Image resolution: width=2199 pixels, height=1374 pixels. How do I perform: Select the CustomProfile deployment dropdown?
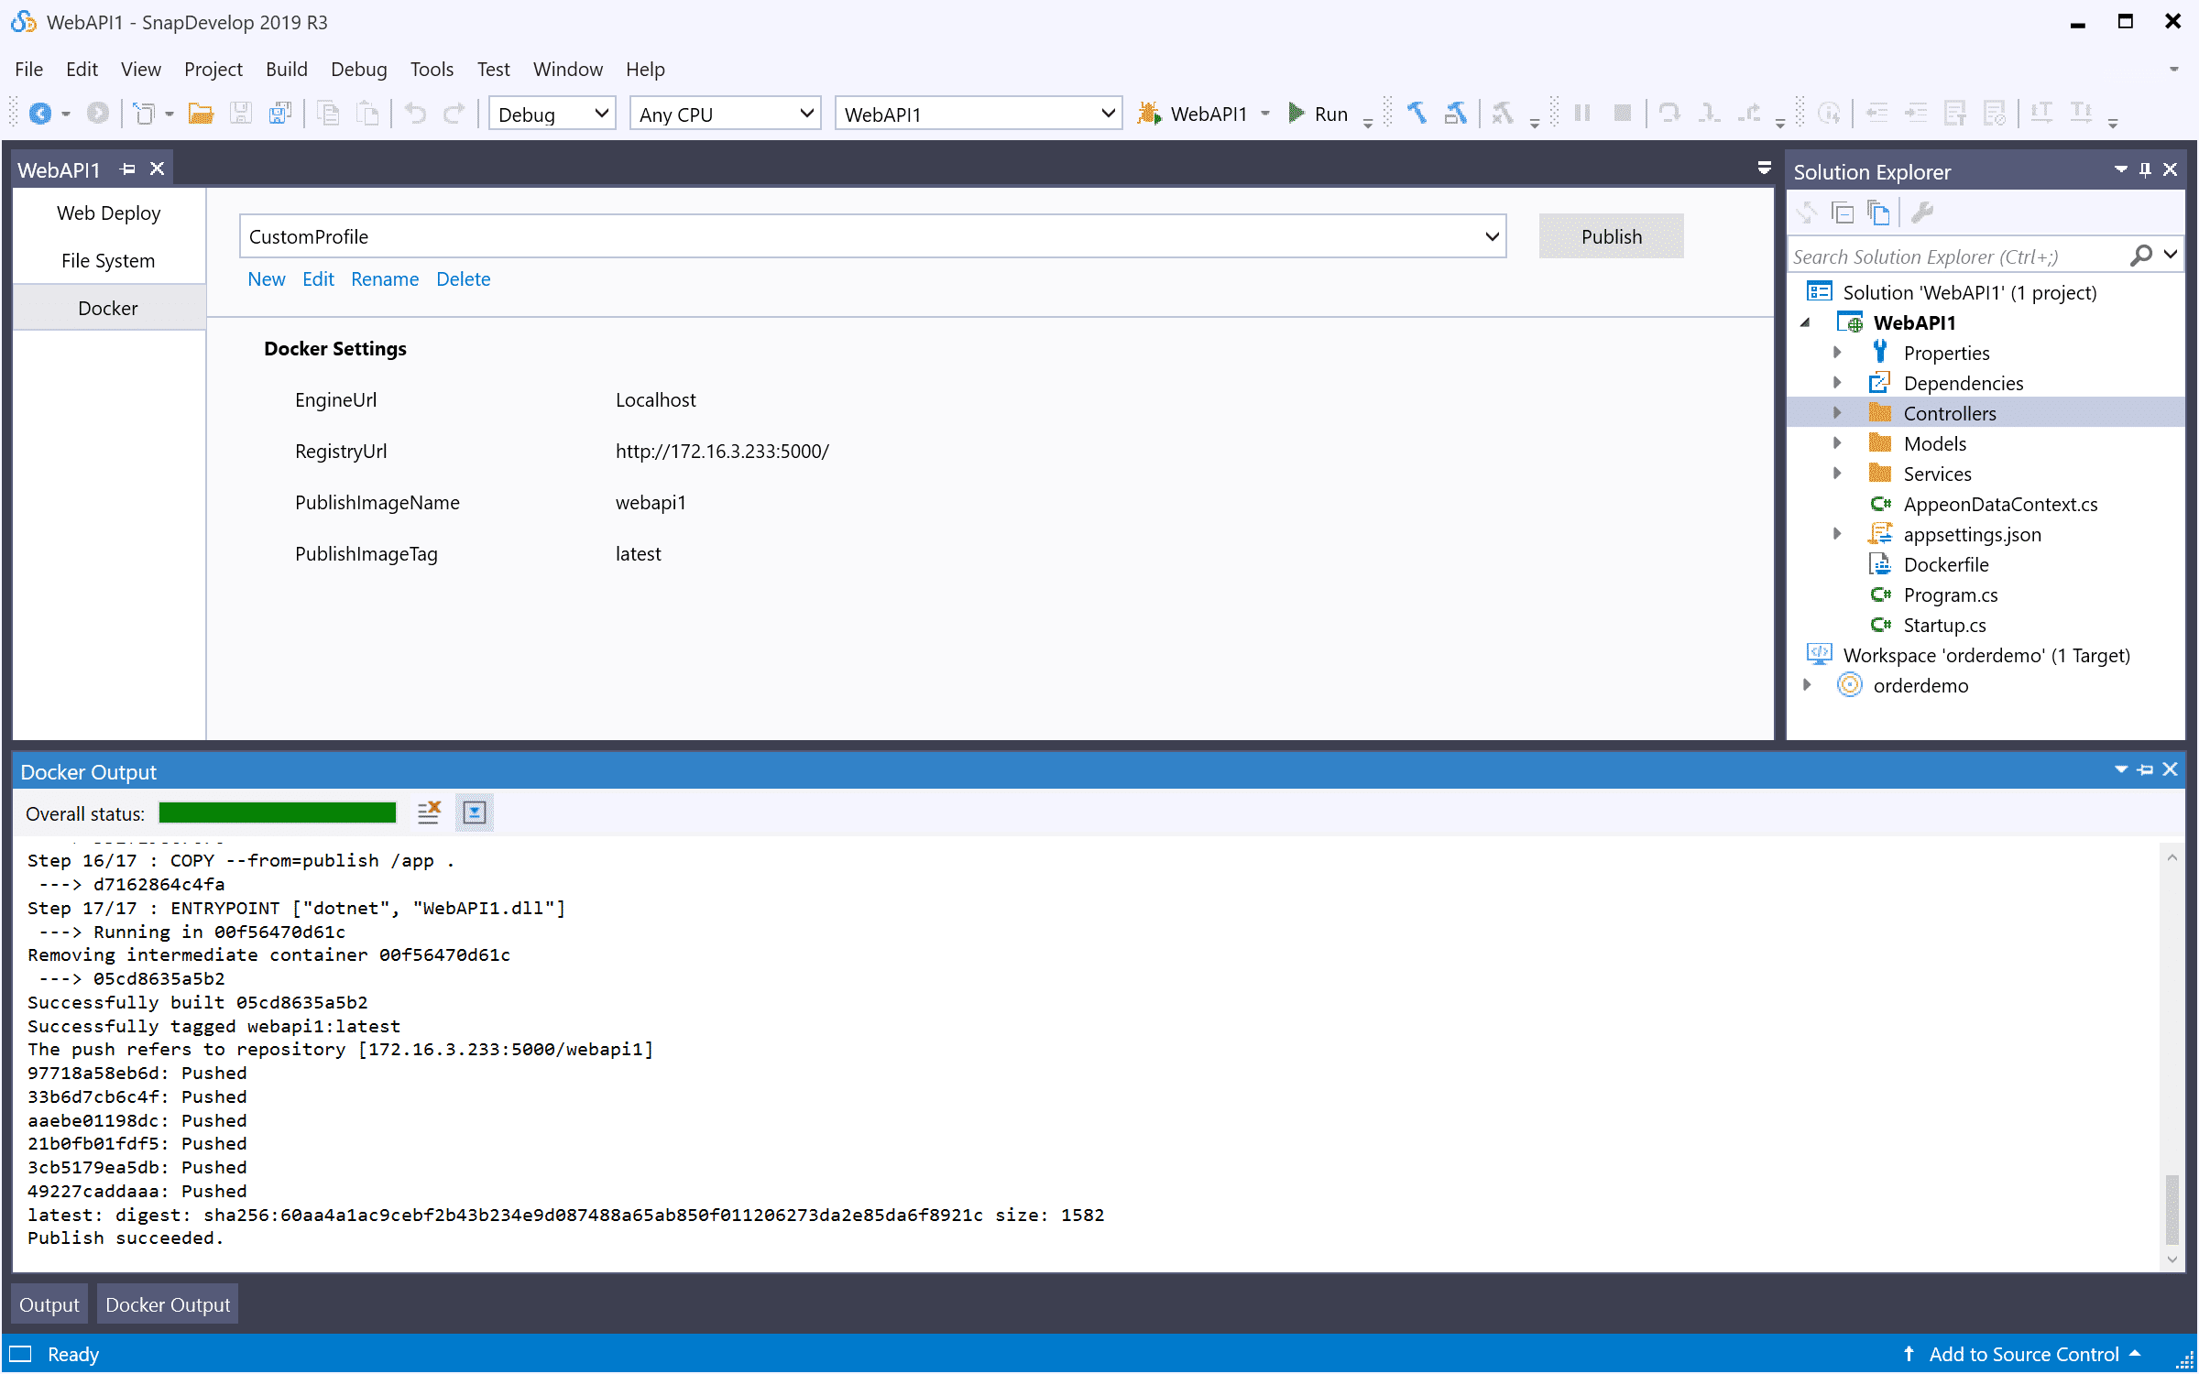(x=870, y=235)
